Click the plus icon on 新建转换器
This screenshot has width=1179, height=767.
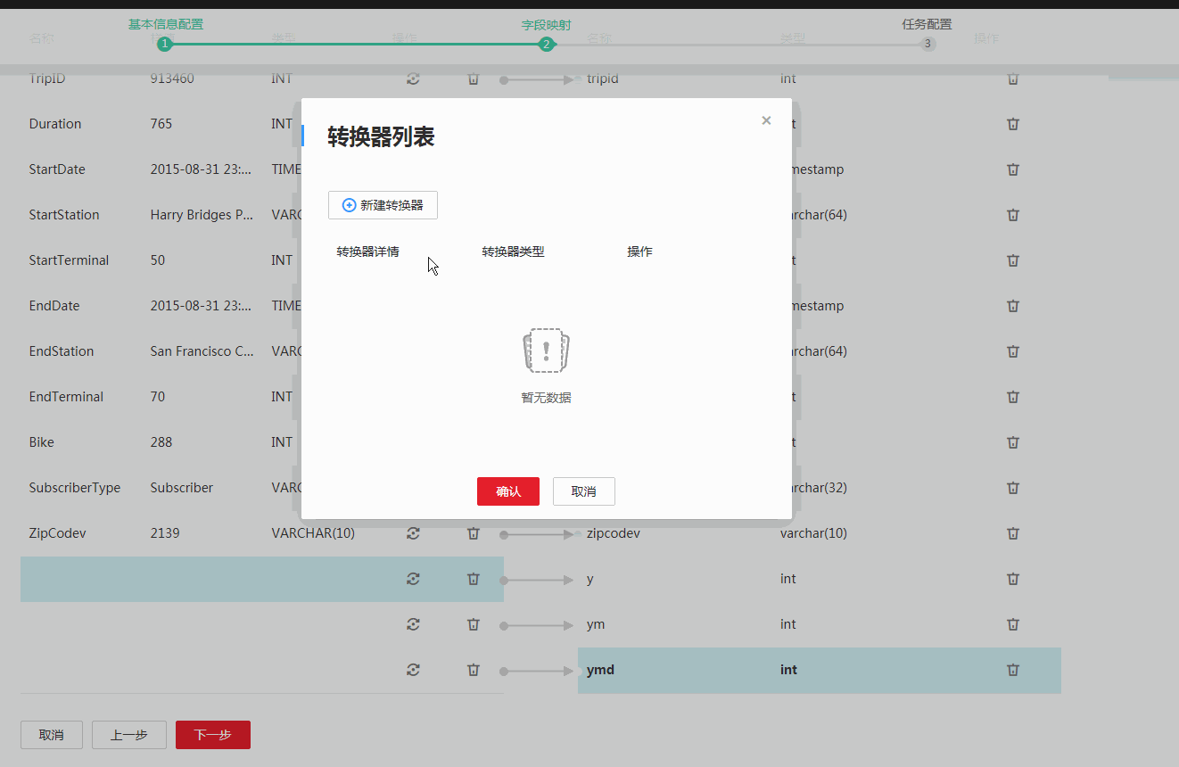348,205
